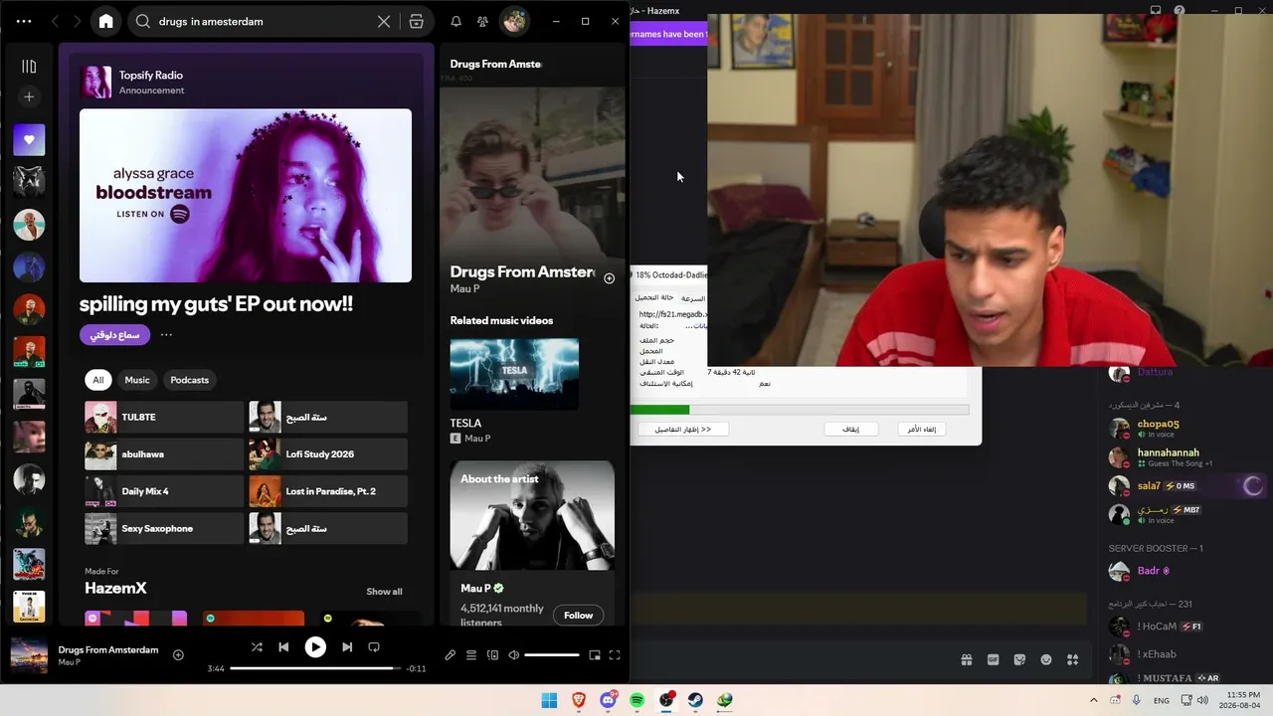Image resolution: width=1273 pixels, height=716 pixels.
Task: Open the Discord sticker picker
Action: pos(1019,659)
